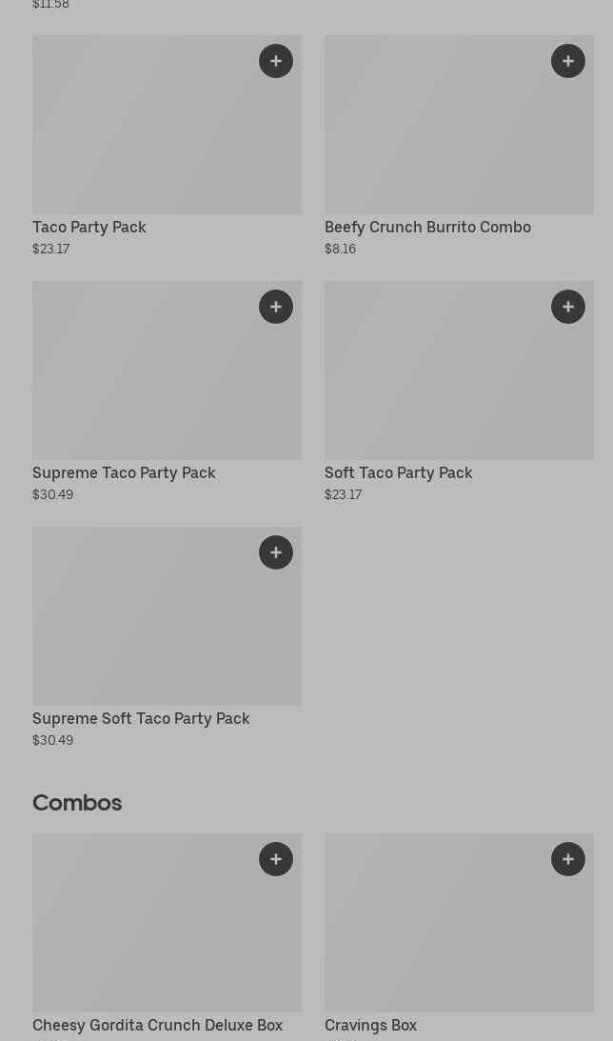The image size is (613, 1041).
Task: Add Supreme Soft Taco Party Pack to cart
Action: [x=276, y=552]
